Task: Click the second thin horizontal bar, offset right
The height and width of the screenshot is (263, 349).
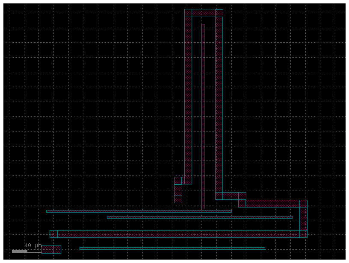Action: click(x=199, y=217)
